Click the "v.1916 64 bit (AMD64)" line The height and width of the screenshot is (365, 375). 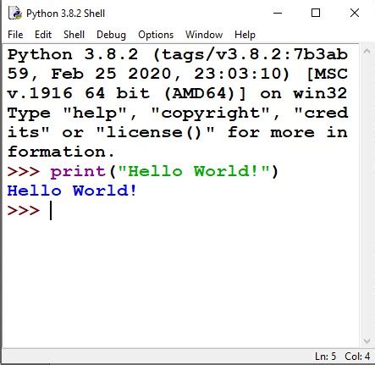[x=178, y=93]
